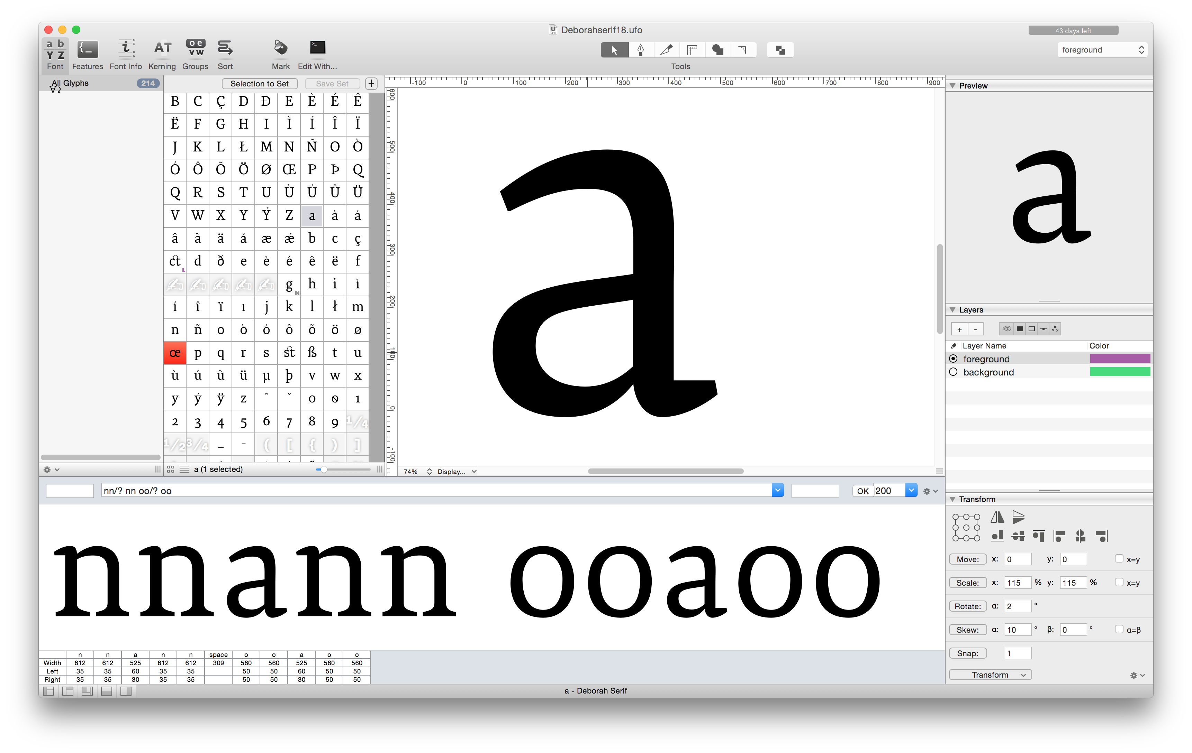Align selection to bottom
The width and height of the screenshot is (1192, 753).
point(997,536)
